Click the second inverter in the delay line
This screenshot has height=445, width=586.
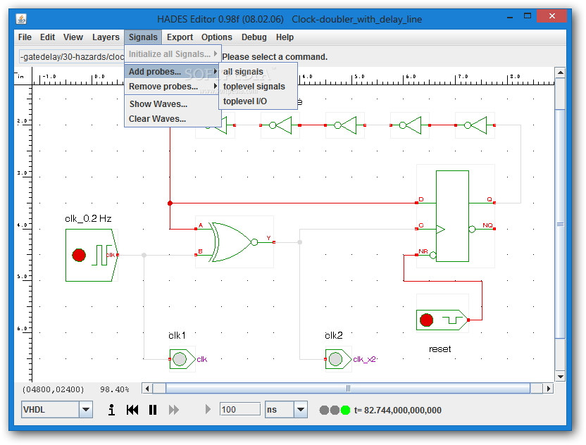coord(280,125)
